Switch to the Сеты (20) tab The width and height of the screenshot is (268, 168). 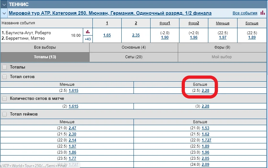[x=134, y=57]
